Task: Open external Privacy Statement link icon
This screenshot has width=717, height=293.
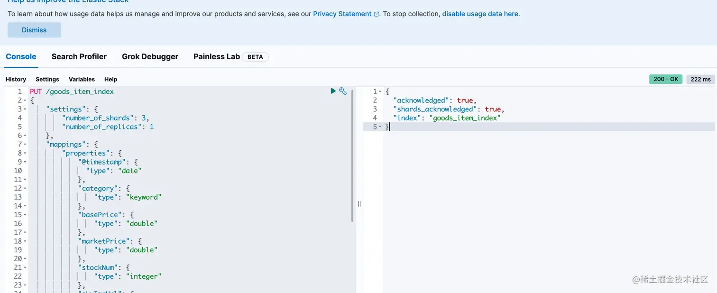Action: point(377,14)
